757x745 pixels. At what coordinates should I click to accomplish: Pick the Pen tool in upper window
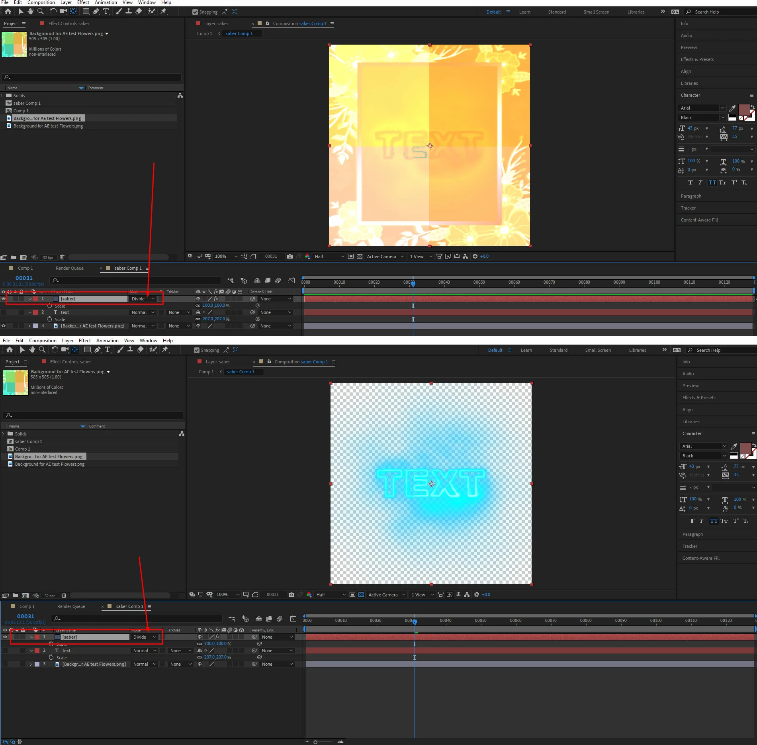(x=96, y=12)
